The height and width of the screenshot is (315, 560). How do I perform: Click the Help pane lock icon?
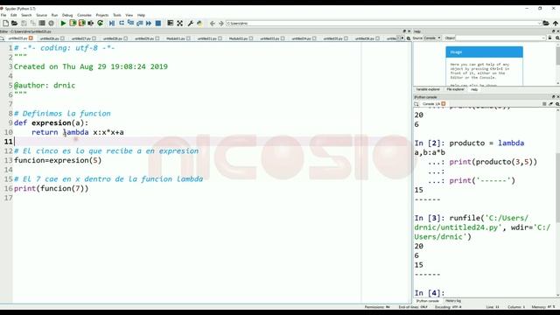550,38
